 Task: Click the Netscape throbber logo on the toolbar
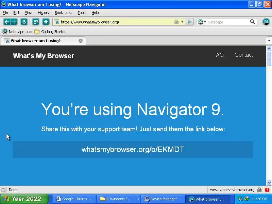click(266, 22)
